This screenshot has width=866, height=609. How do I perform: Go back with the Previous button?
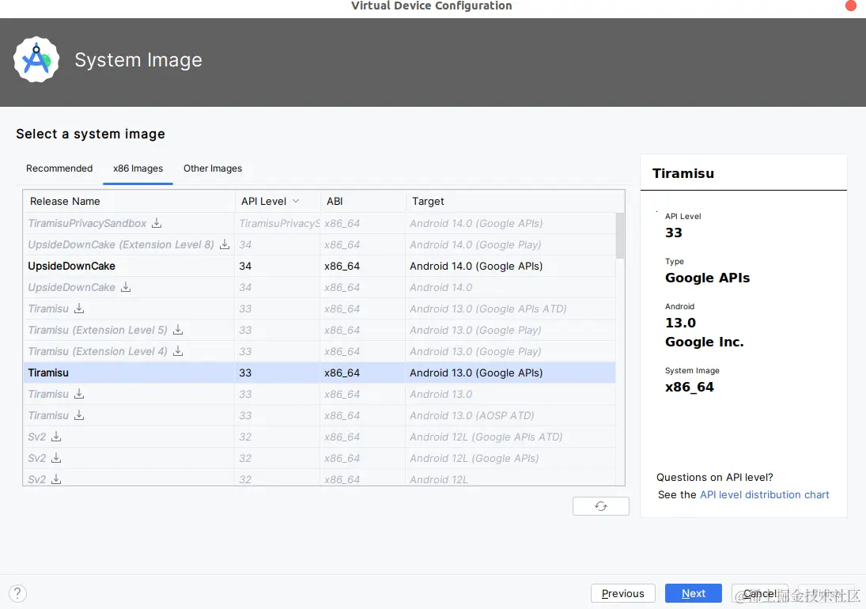622,593
